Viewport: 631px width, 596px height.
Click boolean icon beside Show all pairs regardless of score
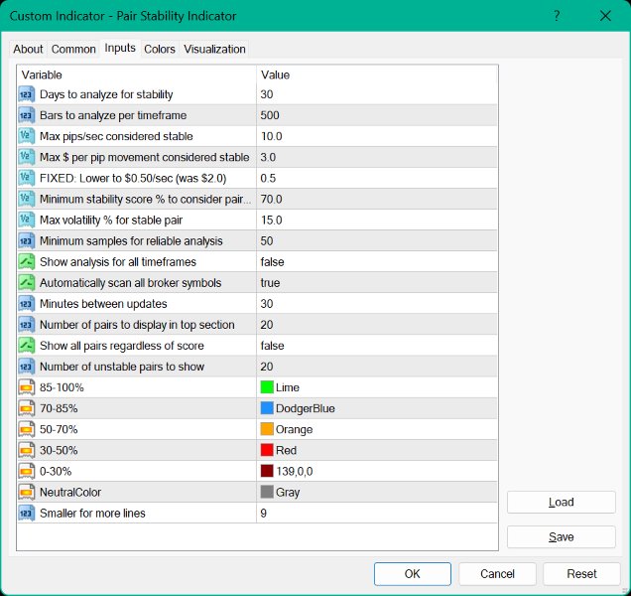(x=26, y=346)
